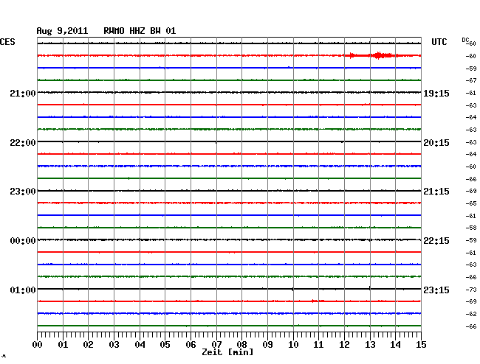This screenshot has width=480, height=364.
Task: Click minute 14 on the time axis
Action: tap(395, 344)
